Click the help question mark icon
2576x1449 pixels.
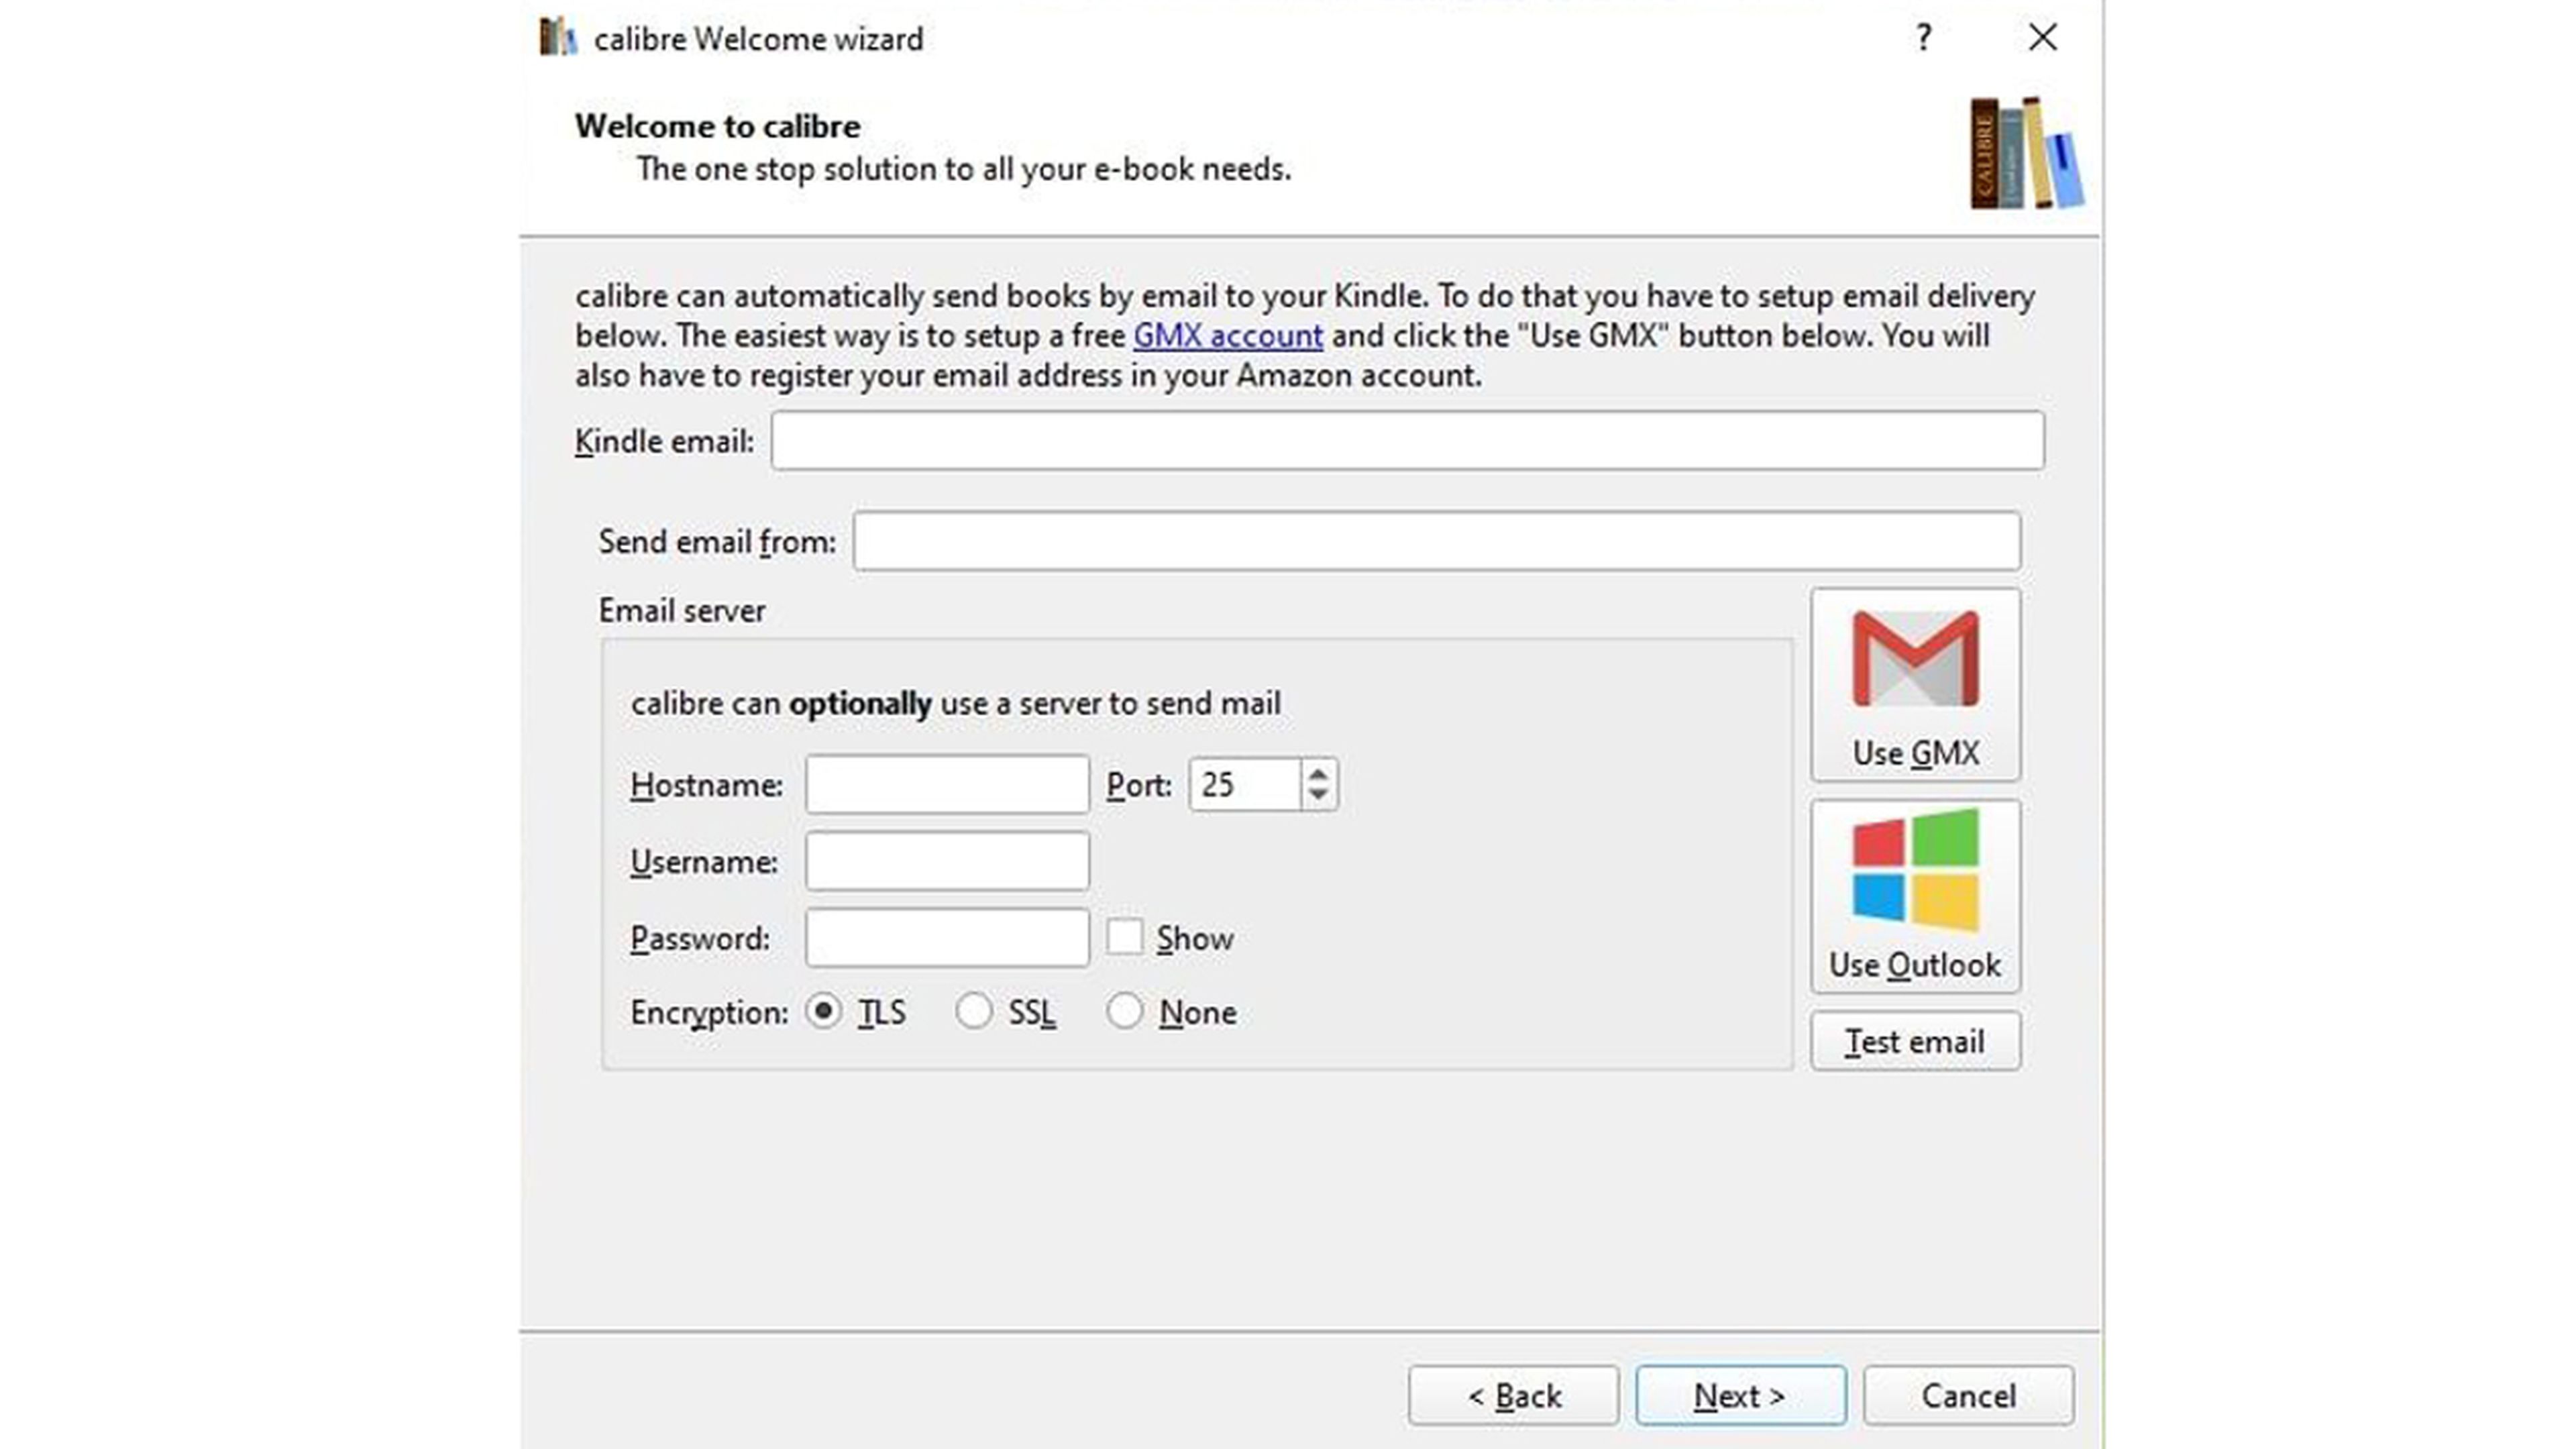(x=1923, y=37)
